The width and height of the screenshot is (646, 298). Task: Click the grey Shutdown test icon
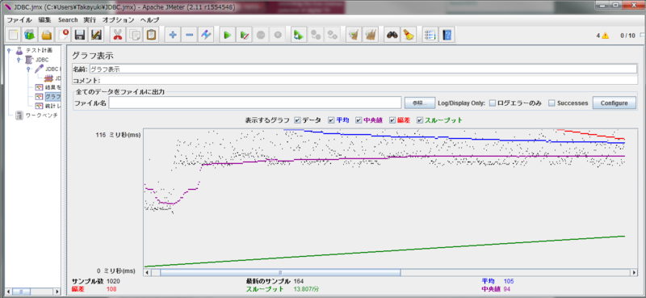tap(277, 35)
